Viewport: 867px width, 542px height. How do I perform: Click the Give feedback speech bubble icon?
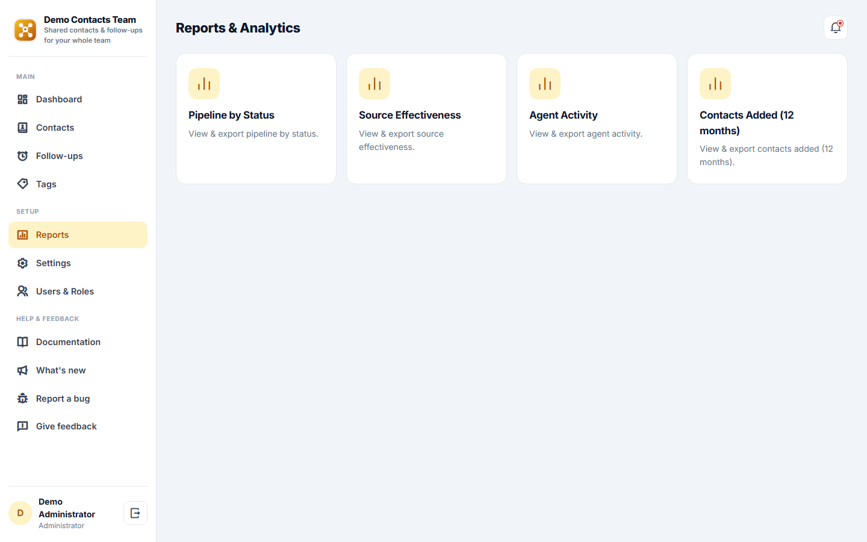point(22,426)
